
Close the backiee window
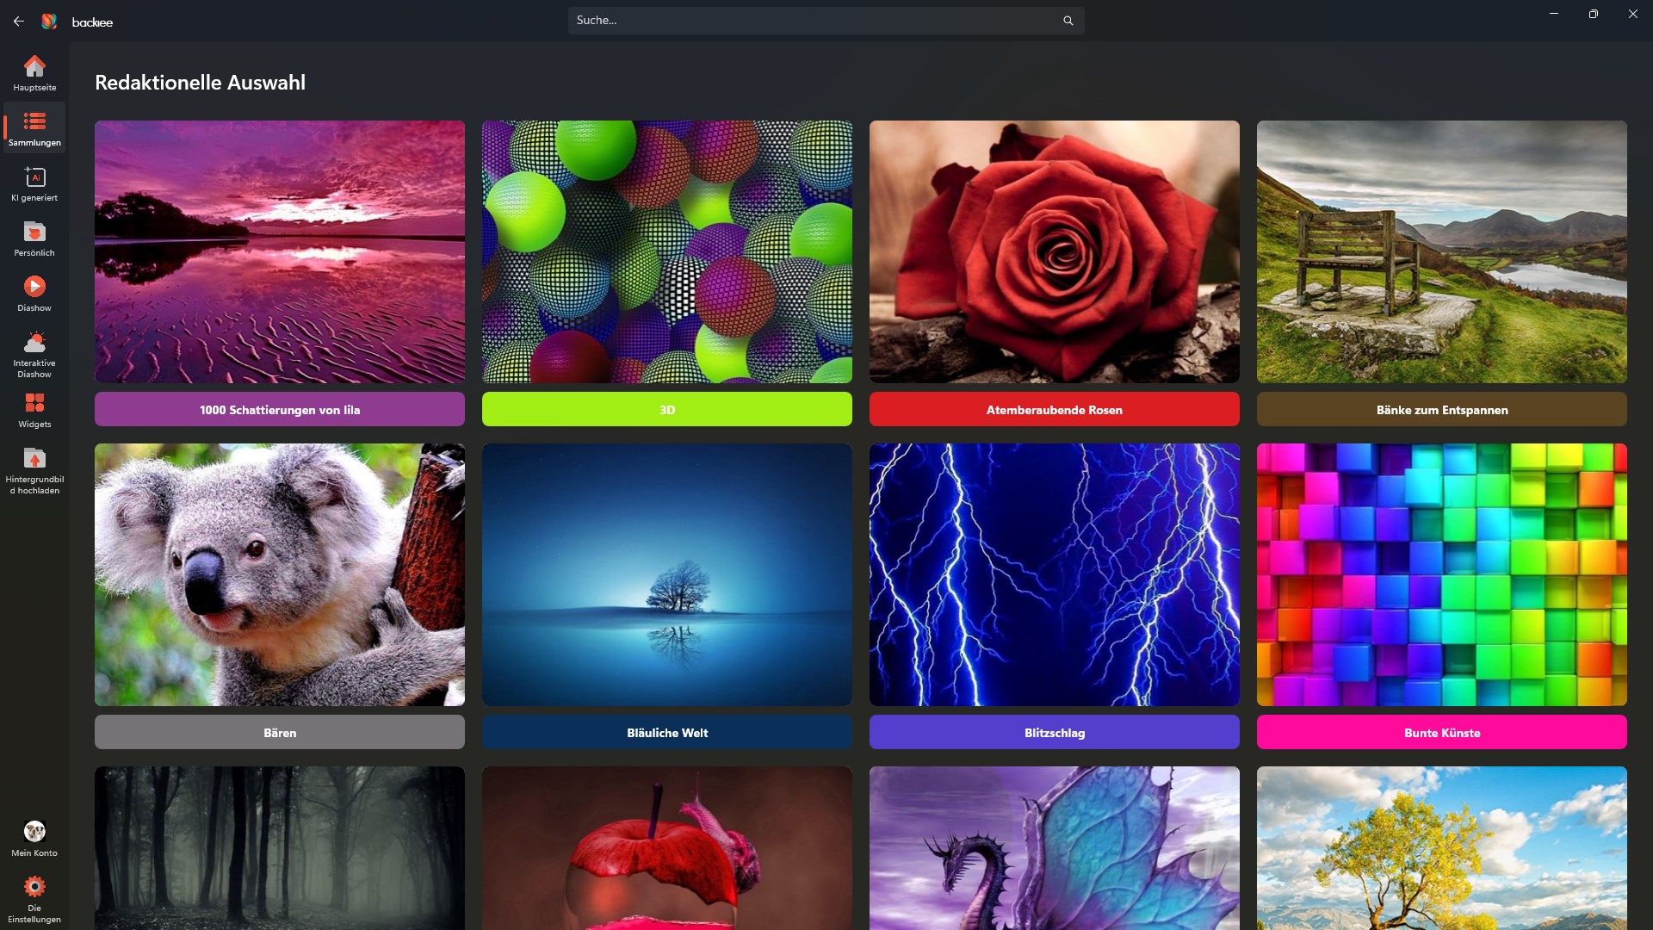pyautogui.click(x=1633, y=14)
